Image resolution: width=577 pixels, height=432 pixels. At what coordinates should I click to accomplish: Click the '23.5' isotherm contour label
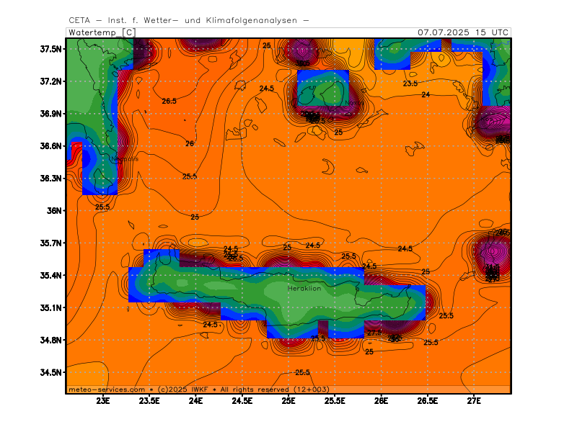point(410,84)
